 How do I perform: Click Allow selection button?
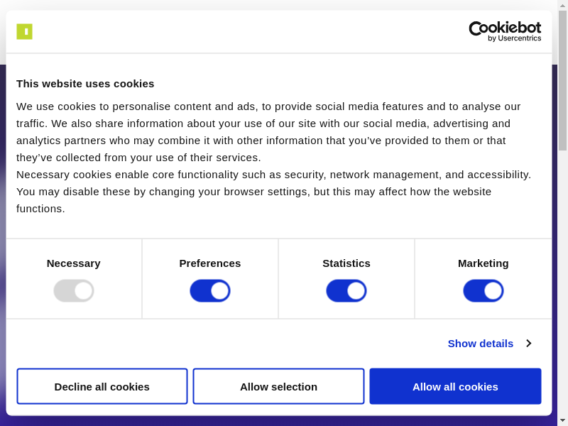278,386
